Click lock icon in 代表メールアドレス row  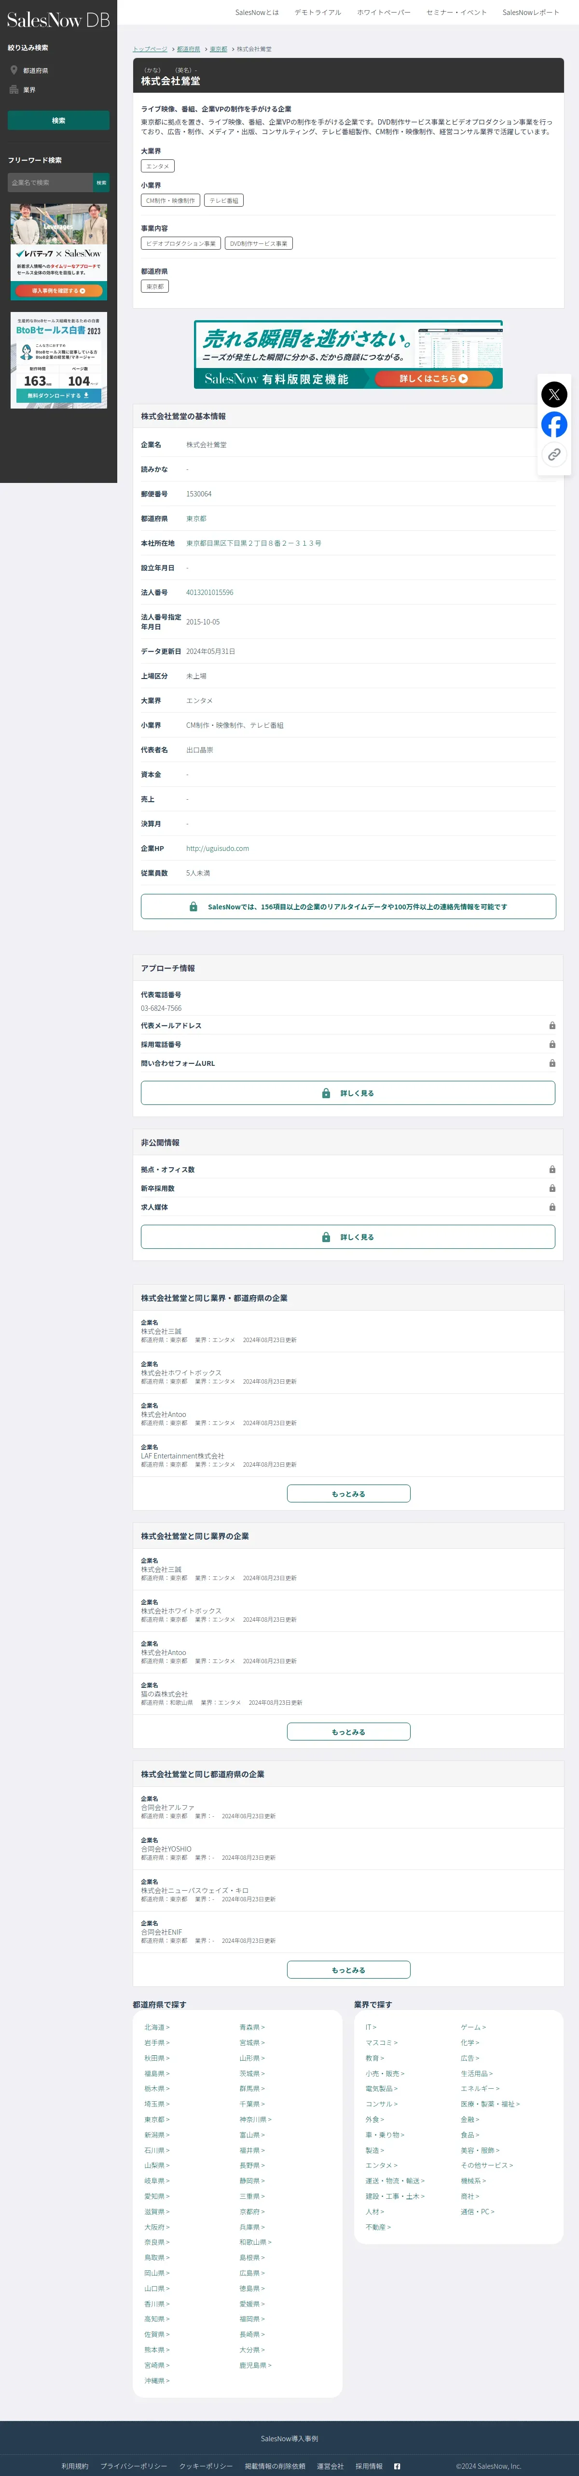coord(552,1026)
